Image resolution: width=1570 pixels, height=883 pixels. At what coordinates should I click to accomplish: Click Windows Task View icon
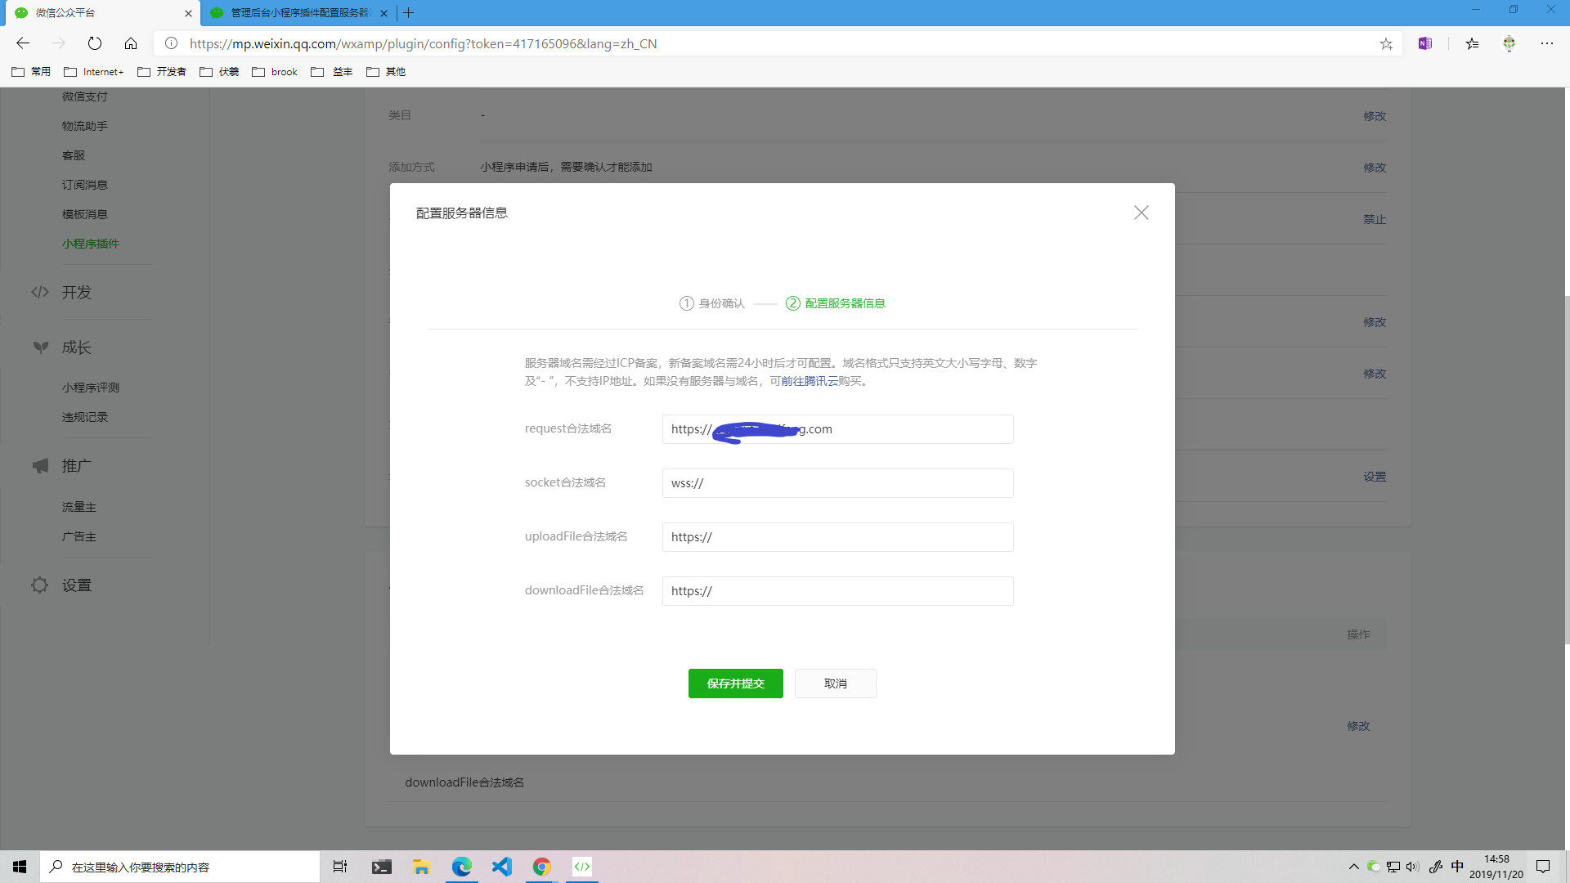tap(340, 867)
